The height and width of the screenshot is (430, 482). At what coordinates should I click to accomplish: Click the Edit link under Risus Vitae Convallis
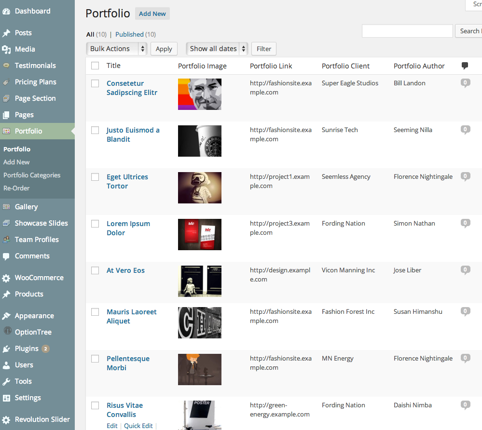112,426
